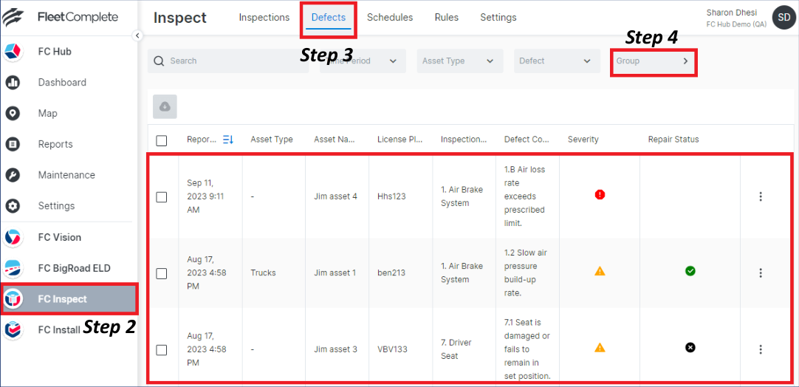Open the Defect filter dropdown
The image size is (799, 387).
click(557, 61)
